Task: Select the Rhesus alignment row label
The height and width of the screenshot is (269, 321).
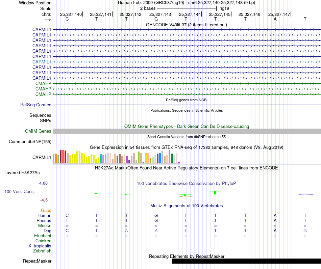Action: pyautogui.click(x=44, y=220)
